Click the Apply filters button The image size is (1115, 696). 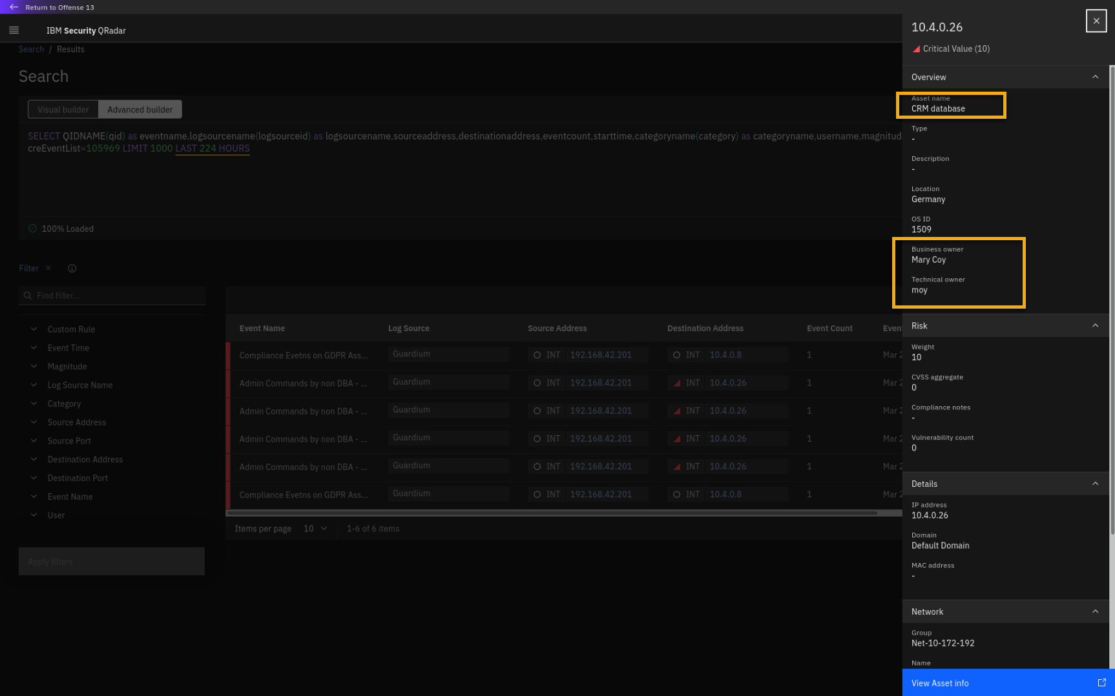pos(112,562)
